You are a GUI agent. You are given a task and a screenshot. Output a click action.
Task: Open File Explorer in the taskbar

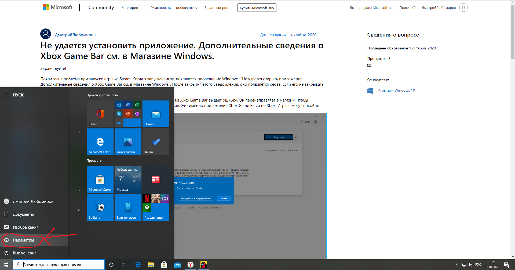151,265
